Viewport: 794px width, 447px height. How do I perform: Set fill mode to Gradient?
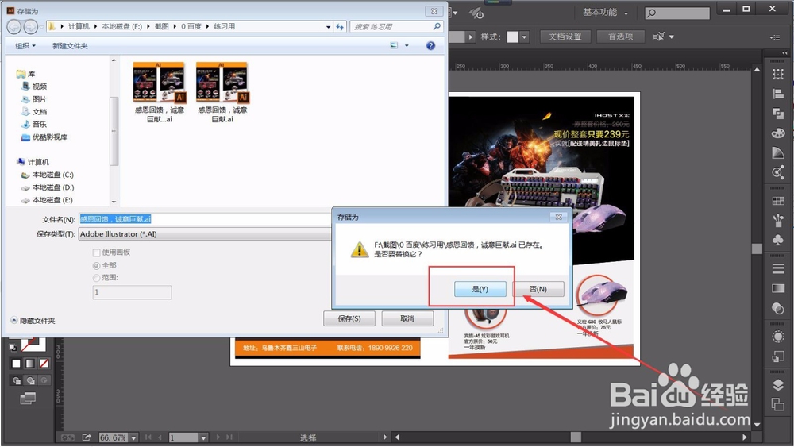click(x=30, y=364)
